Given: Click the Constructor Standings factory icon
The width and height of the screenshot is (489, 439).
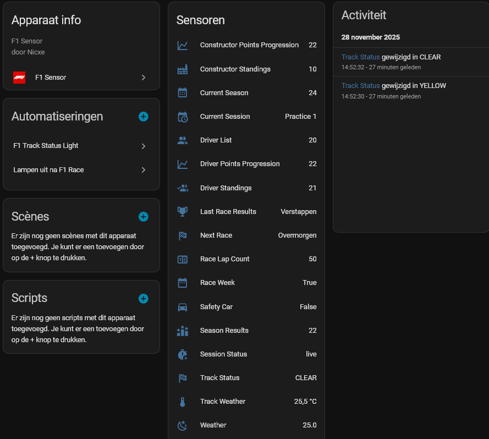Looking at the screenshot, I should click(183, 69).
